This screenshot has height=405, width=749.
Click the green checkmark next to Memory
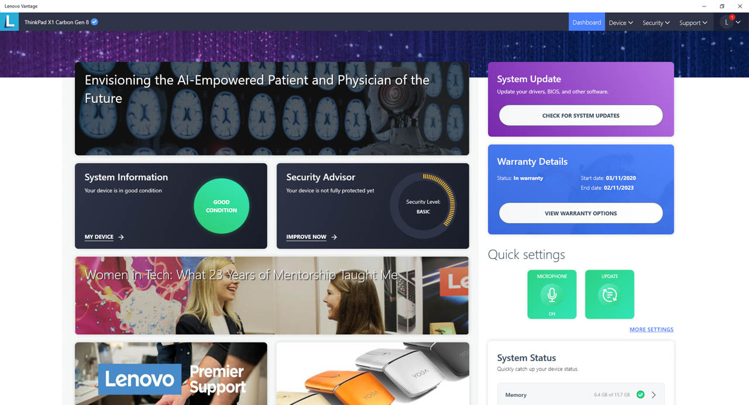640,395
